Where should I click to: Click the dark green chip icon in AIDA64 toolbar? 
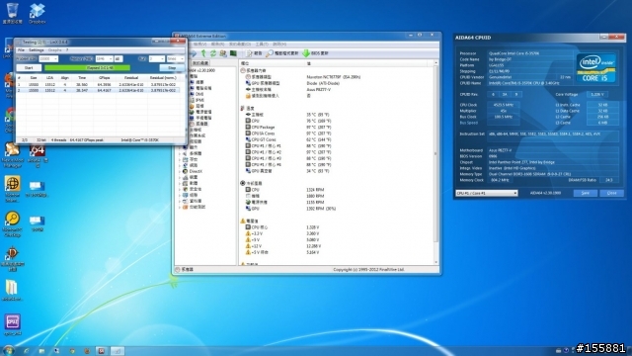(x=233, y=53)
